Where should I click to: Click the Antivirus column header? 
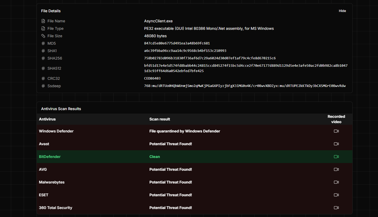[47, 119]
